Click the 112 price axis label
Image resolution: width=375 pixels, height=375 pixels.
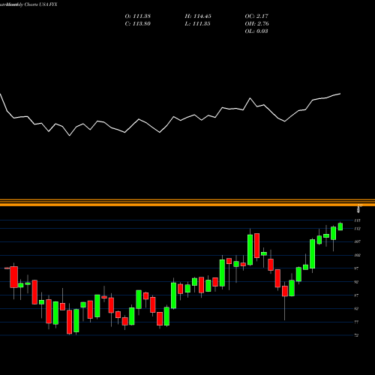pyautogui.click(x=357, y=229)
